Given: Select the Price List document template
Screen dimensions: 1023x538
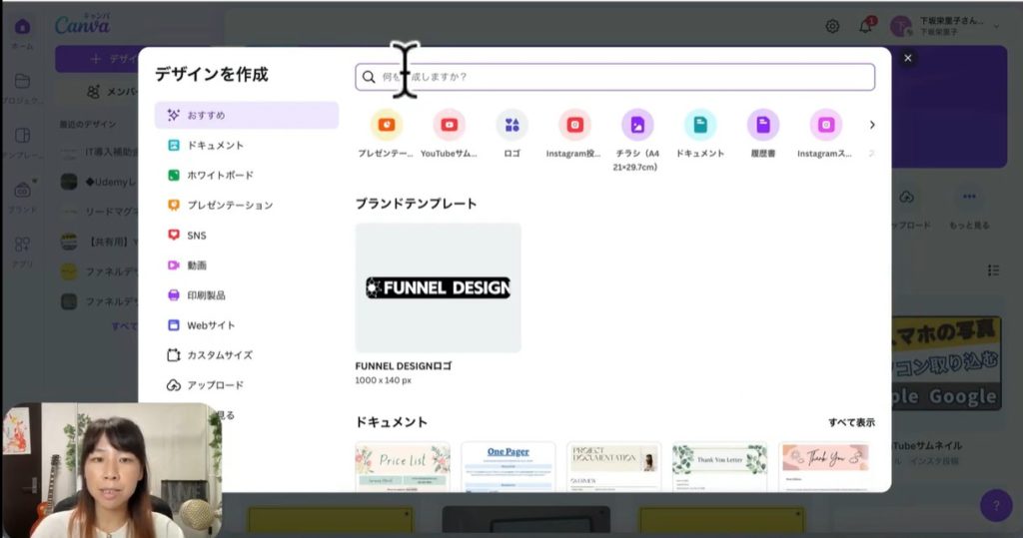Looking at the screenshot, I should coord(403,466).
